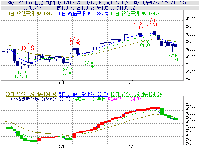Screen dimensions: 199x151
Task: Click the 3/16 131.71 low label
Action: (x=172, y=58)
